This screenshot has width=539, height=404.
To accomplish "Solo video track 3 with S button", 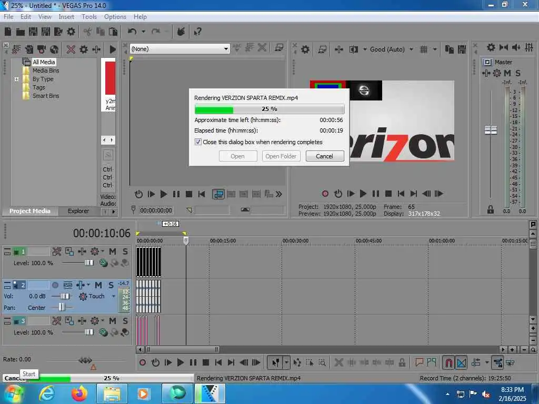I will tap(125, 321).
